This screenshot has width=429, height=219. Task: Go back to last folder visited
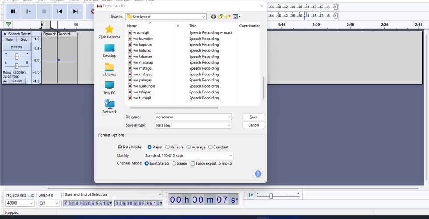(x=214, y=17)
